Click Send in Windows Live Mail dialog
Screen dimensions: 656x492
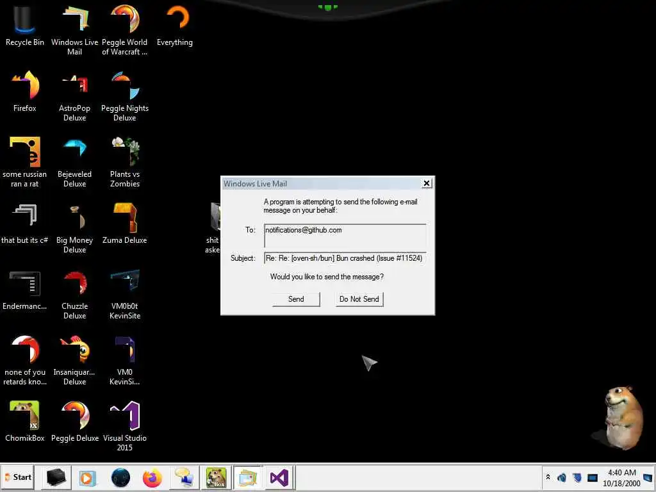[x=296, y=299]
